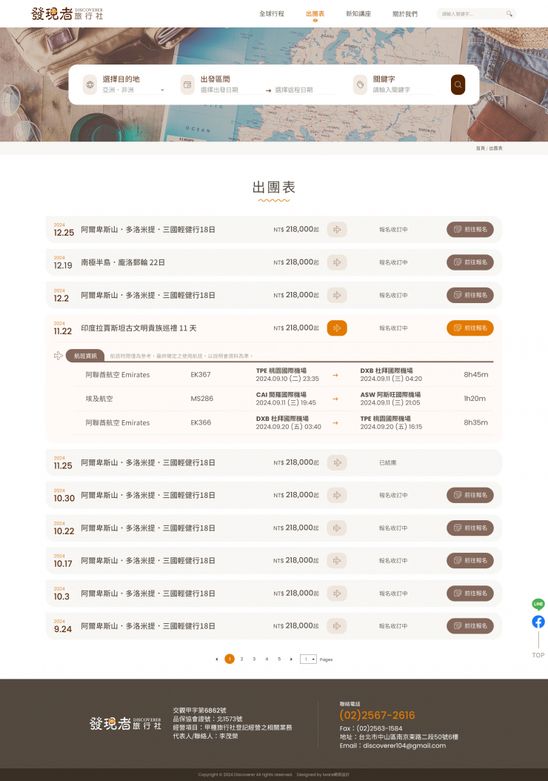Click 前往報名 for the 9.24 tour
Image resolution: width=548 pixels, height=781 pixels.
470,626
